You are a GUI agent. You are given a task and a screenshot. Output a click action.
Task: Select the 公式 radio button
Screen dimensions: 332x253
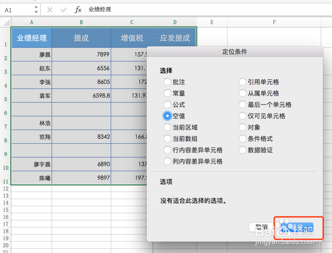[168, 105]
